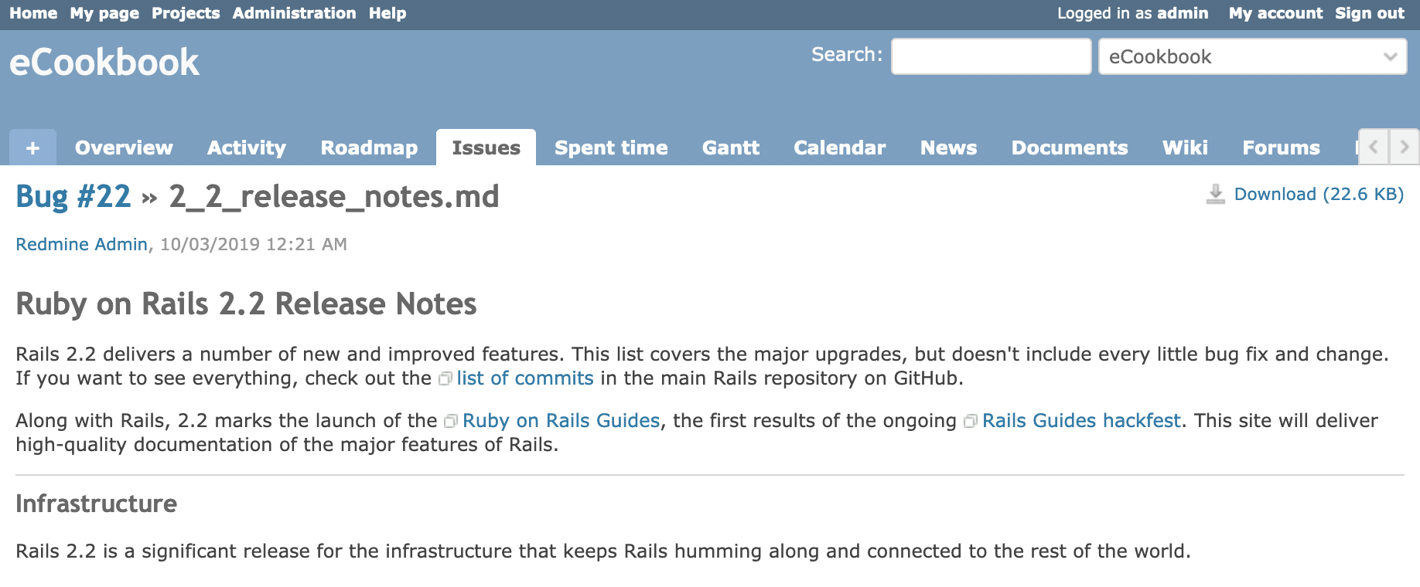
Task: Open the eCookbook project jump dropdown
Action: tap(1252, 56)
